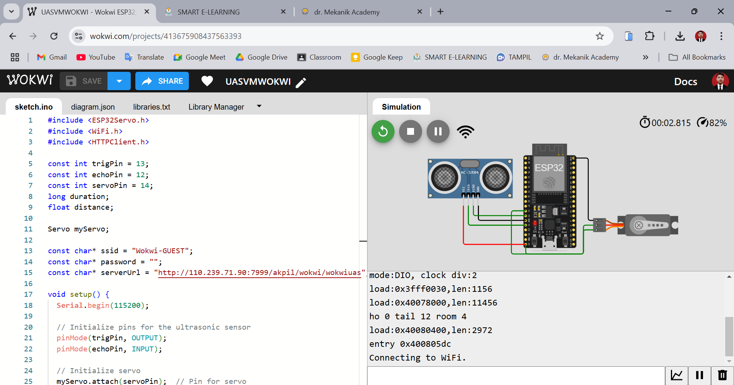Share the project

tap(162, 81)
